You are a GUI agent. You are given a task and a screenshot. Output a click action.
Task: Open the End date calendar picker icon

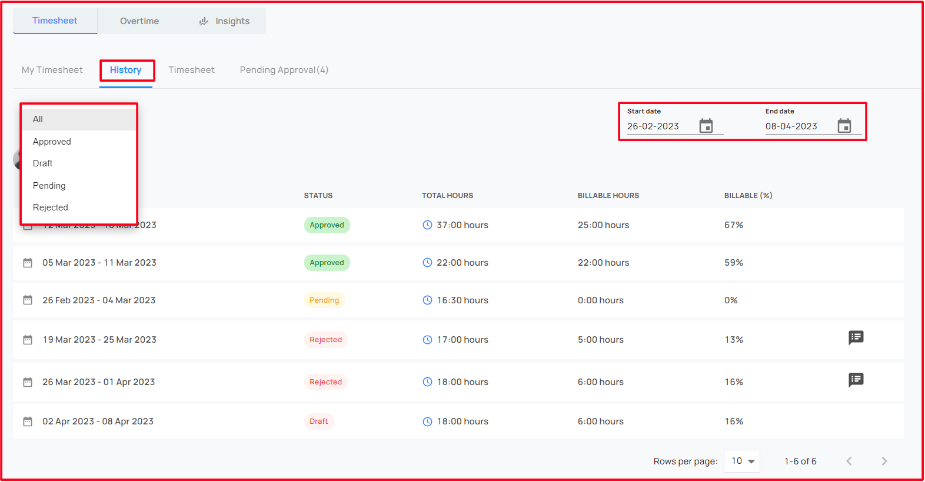coord(844,126)
